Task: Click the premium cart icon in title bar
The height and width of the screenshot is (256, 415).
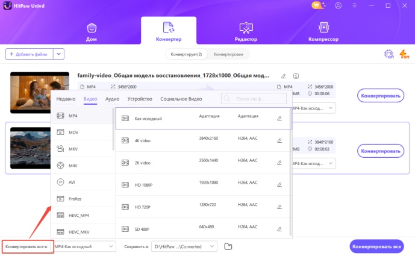Action: click(317, 5)
